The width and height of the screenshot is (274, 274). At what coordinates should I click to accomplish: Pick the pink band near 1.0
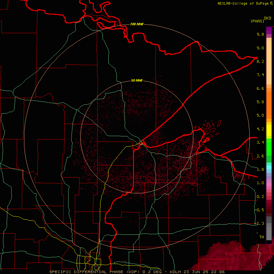click(269, 184)
